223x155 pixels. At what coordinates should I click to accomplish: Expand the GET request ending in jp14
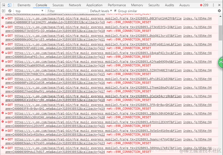[6, 62]
